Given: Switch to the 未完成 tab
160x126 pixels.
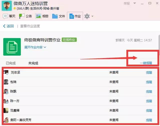Looking at the screenshot, I should coord(33,63).
